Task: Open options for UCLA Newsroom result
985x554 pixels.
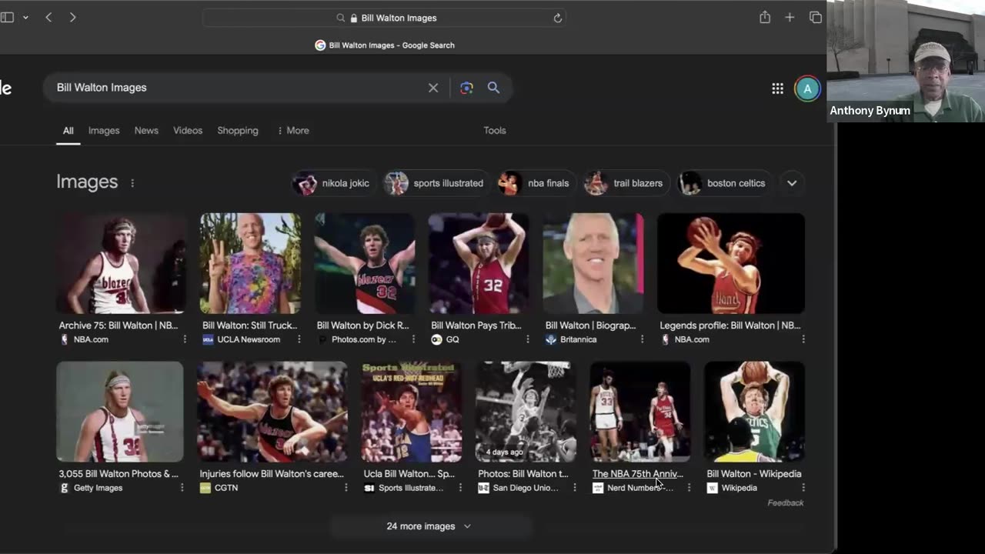Action: 299,339
